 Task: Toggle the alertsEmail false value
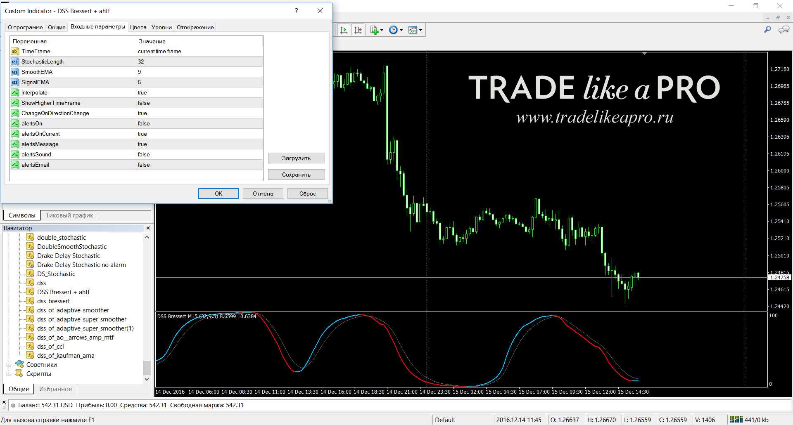(x=199, y=165)
